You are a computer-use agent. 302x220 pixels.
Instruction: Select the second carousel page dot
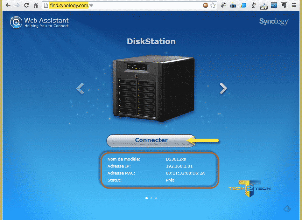coord(151,198)
